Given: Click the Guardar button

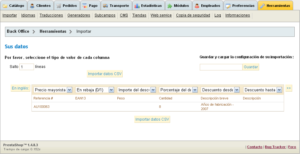Looking at the screenshot, I should click(251, 67).
